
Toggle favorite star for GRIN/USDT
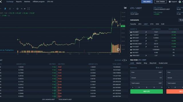click(x=131, y=56)
